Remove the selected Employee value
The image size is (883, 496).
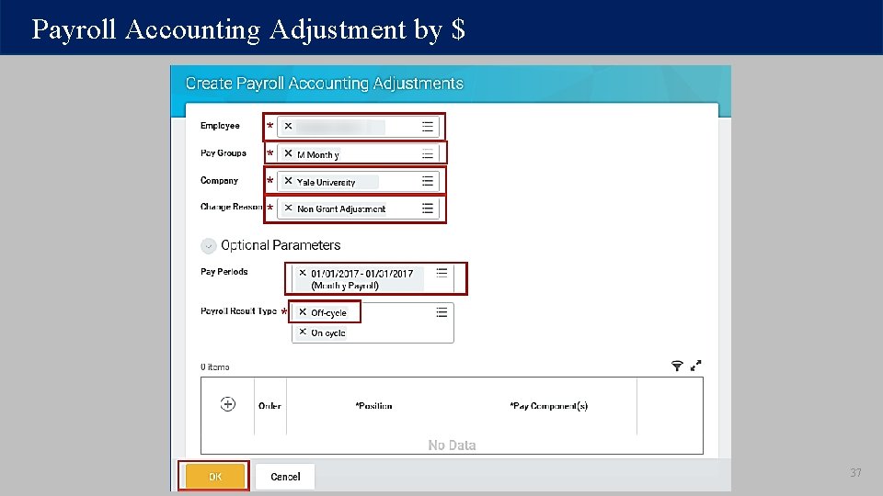[x=288, y=126]
